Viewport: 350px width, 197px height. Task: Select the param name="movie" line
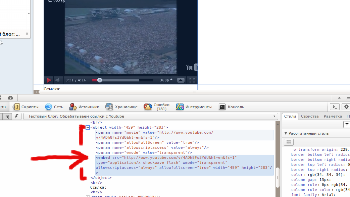(x=185, y=135)
